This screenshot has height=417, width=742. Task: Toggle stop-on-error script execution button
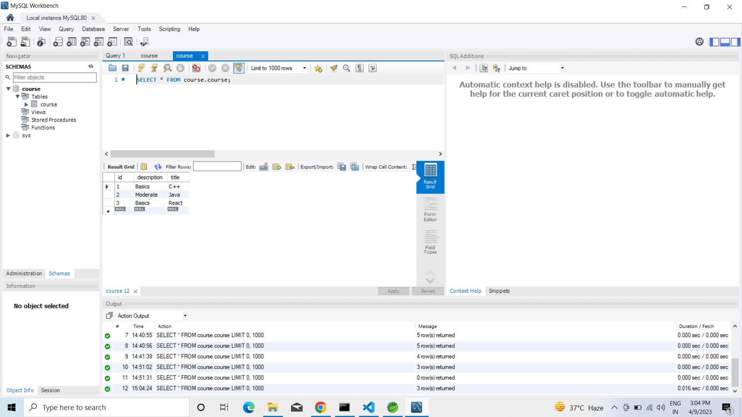[196, 68]
